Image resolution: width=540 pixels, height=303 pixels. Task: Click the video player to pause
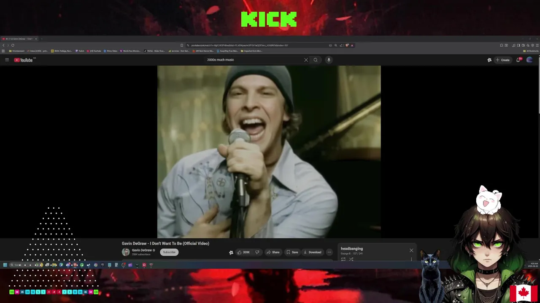click(x=269, y=152)
